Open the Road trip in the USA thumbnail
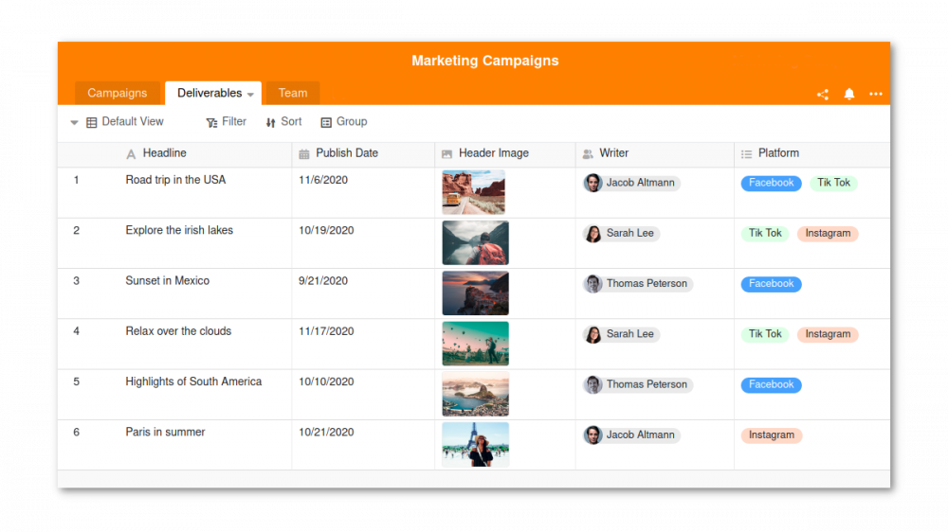948x532 pixels. 473,192
